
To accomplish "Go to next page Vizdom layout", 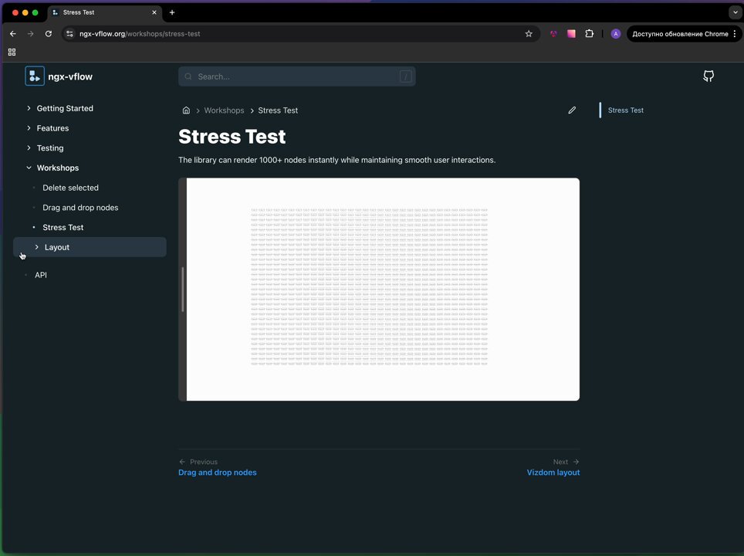I will [553, 473].
